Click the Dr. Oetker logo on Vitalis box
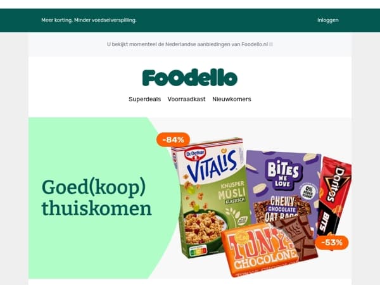 click(x=195, y=154)
